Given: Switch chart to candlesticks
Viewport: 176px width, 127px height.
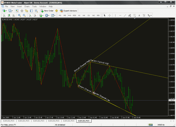Looking at the screenshot, I should [9, 15].
